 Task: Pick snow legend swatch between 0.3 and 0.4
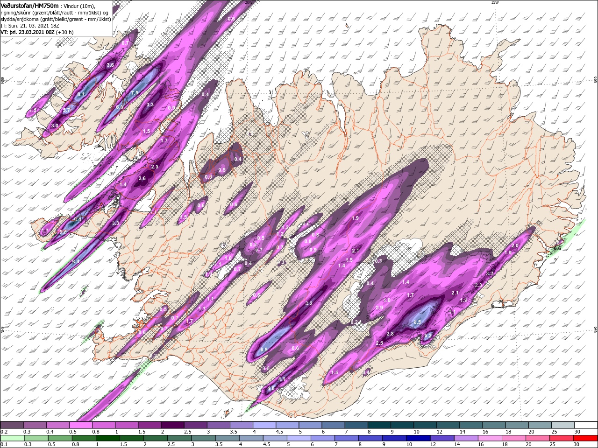coord(35,425)
